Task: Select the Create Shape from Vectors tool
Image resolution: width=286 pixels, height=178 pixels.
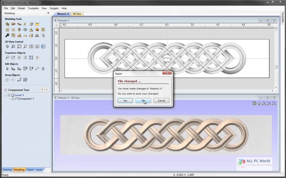Action: (7, 24)
